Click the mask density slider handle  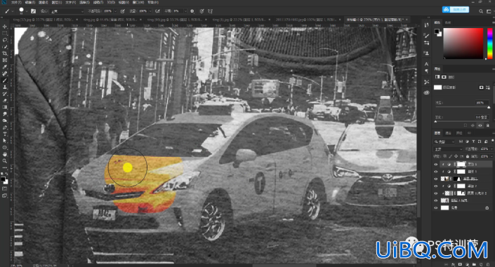(x=489, y=107)
